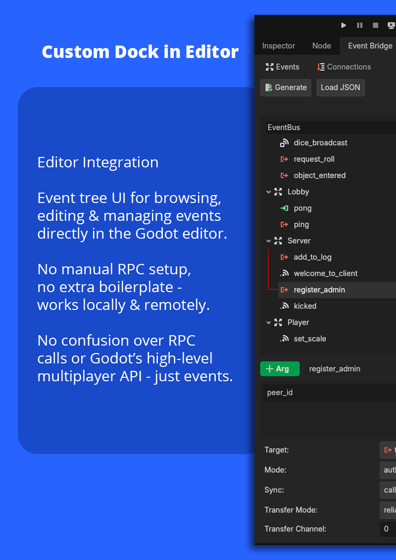The width and height of the screenshot is (396, 560).
Task: Click the broadcast icon beside welcome_to_client
Action: pos(284,274)
